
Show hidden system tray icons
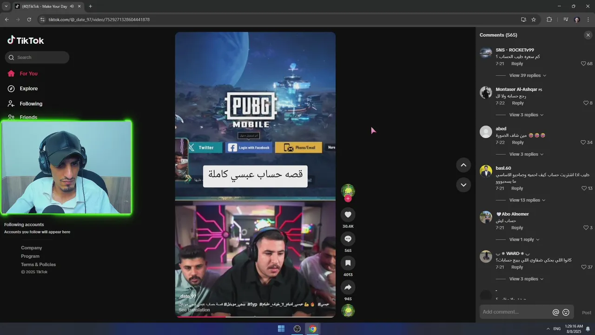[548, 329]
